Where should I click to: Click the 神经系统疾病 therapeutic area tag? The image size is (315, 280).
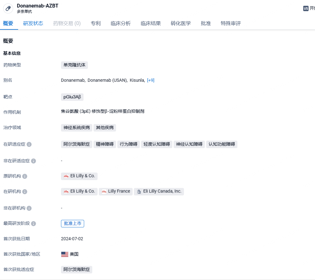77,128
